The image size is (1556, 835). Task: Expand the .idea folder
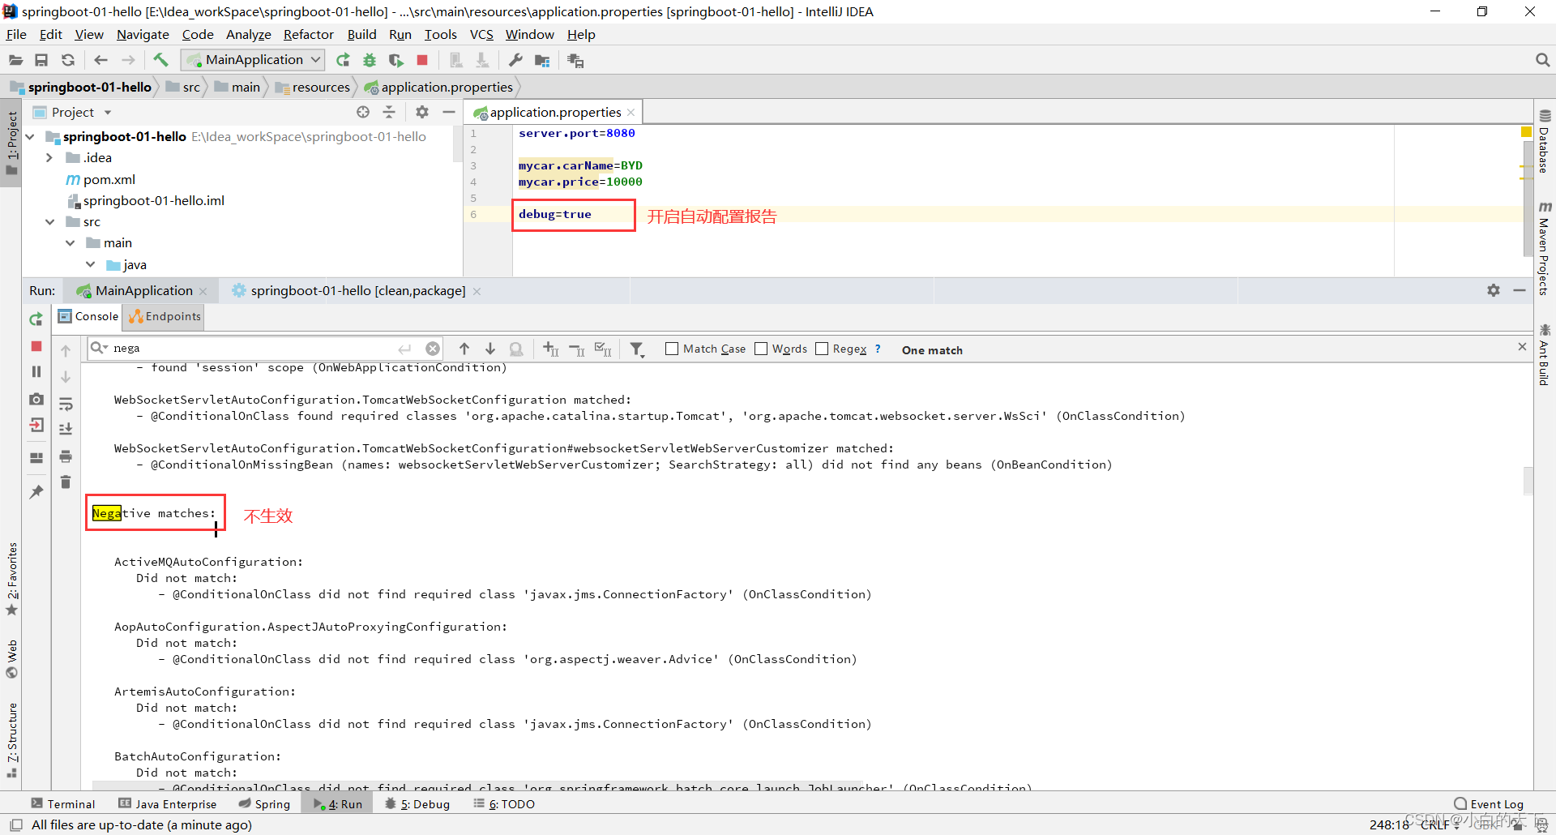pyautogui.click(x=49, y=157)
